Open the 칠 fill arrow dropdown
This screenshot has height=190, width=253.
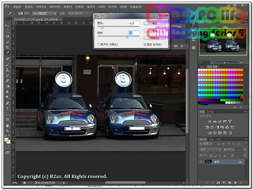tap(245, 156)
